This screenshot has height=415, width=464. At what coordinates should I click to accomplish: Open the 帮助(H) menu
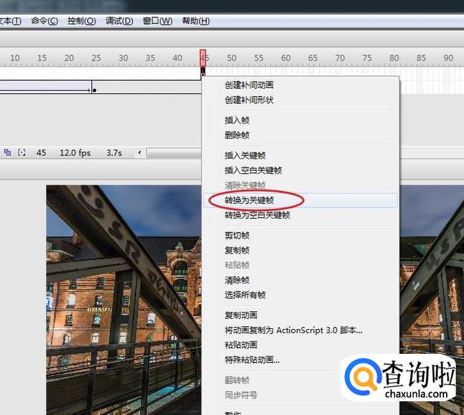[196, 21]
